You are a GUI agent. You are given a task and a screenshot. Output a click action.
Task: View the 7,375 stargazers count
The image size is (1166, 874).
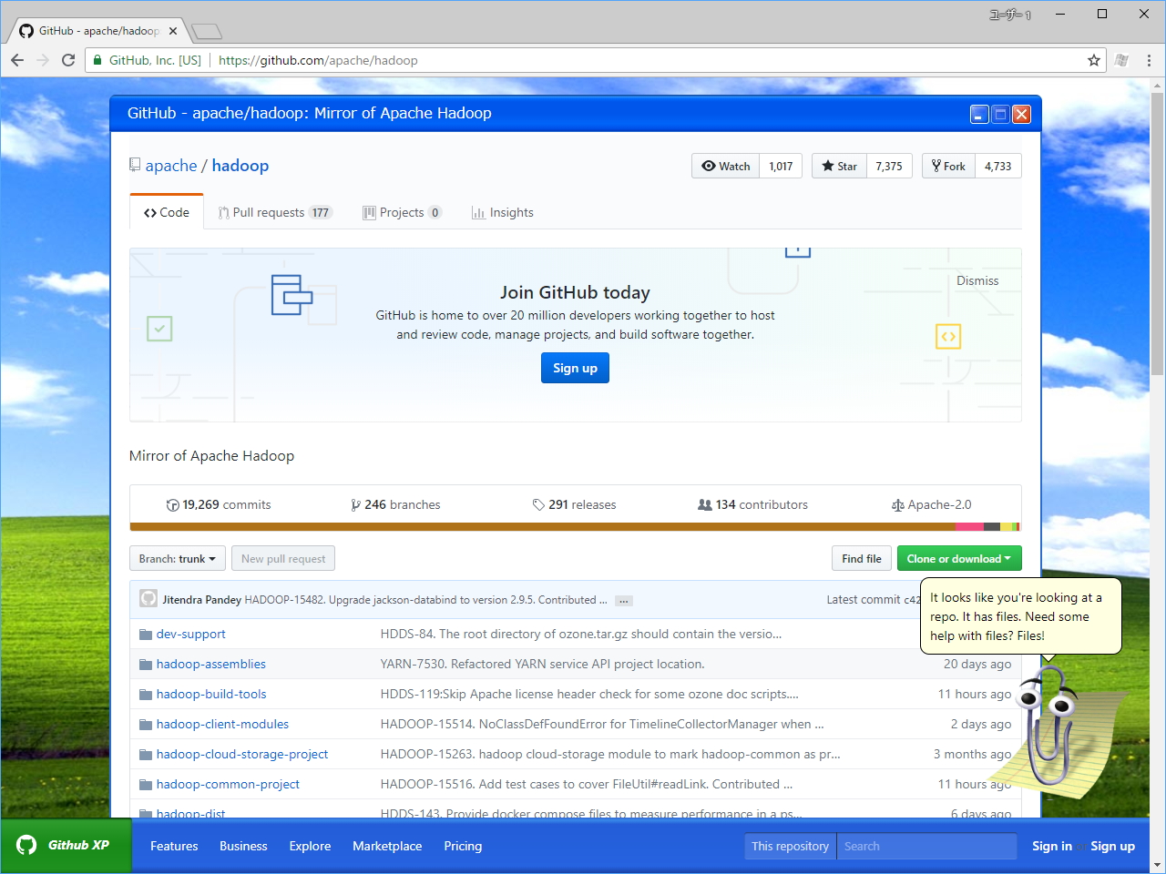tap(889, 166)
